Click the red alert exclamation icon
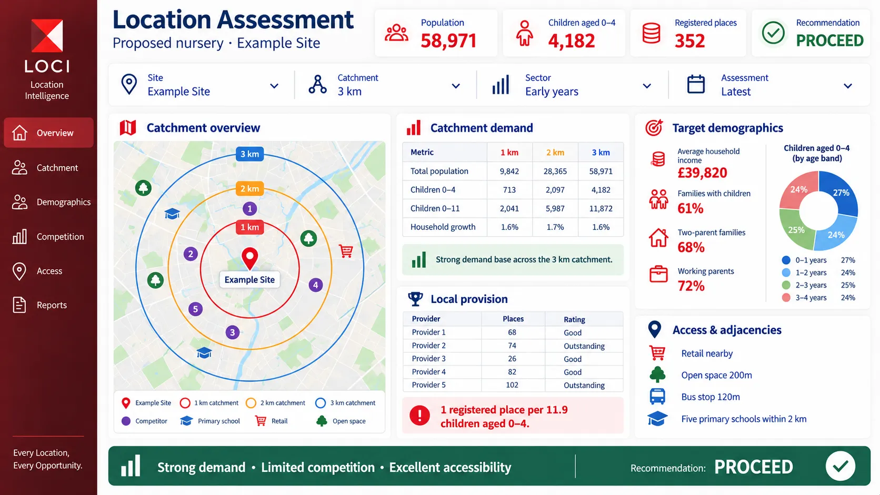880x495 pixels. [x=419, y=416]
